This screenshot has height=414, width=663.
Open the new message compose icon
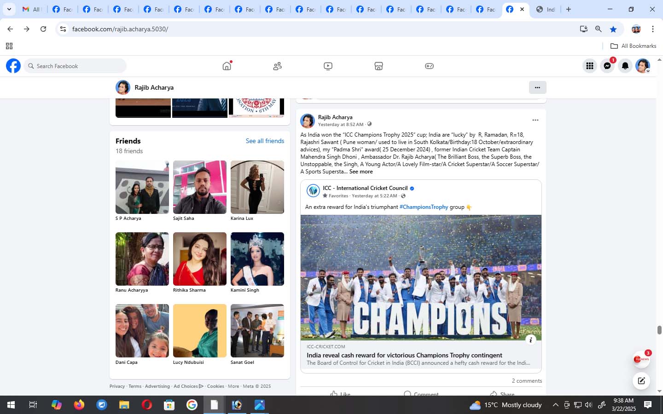pos(641,380)
